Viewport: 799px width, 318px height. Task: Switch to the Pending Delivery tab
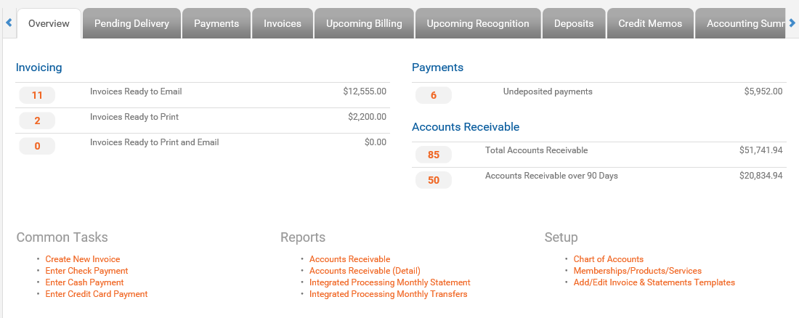[131, 23]
